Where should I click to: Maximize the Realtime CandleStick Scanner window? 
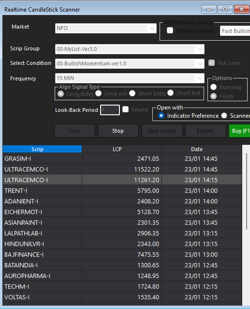tap(225, 9)
